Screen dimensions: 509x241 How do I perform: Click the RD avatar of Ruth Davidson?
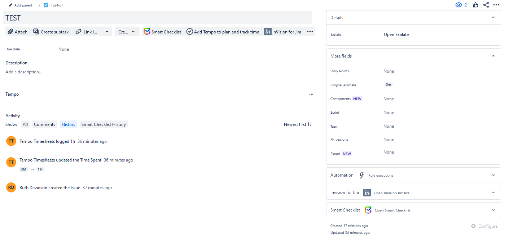click(11, 187)
